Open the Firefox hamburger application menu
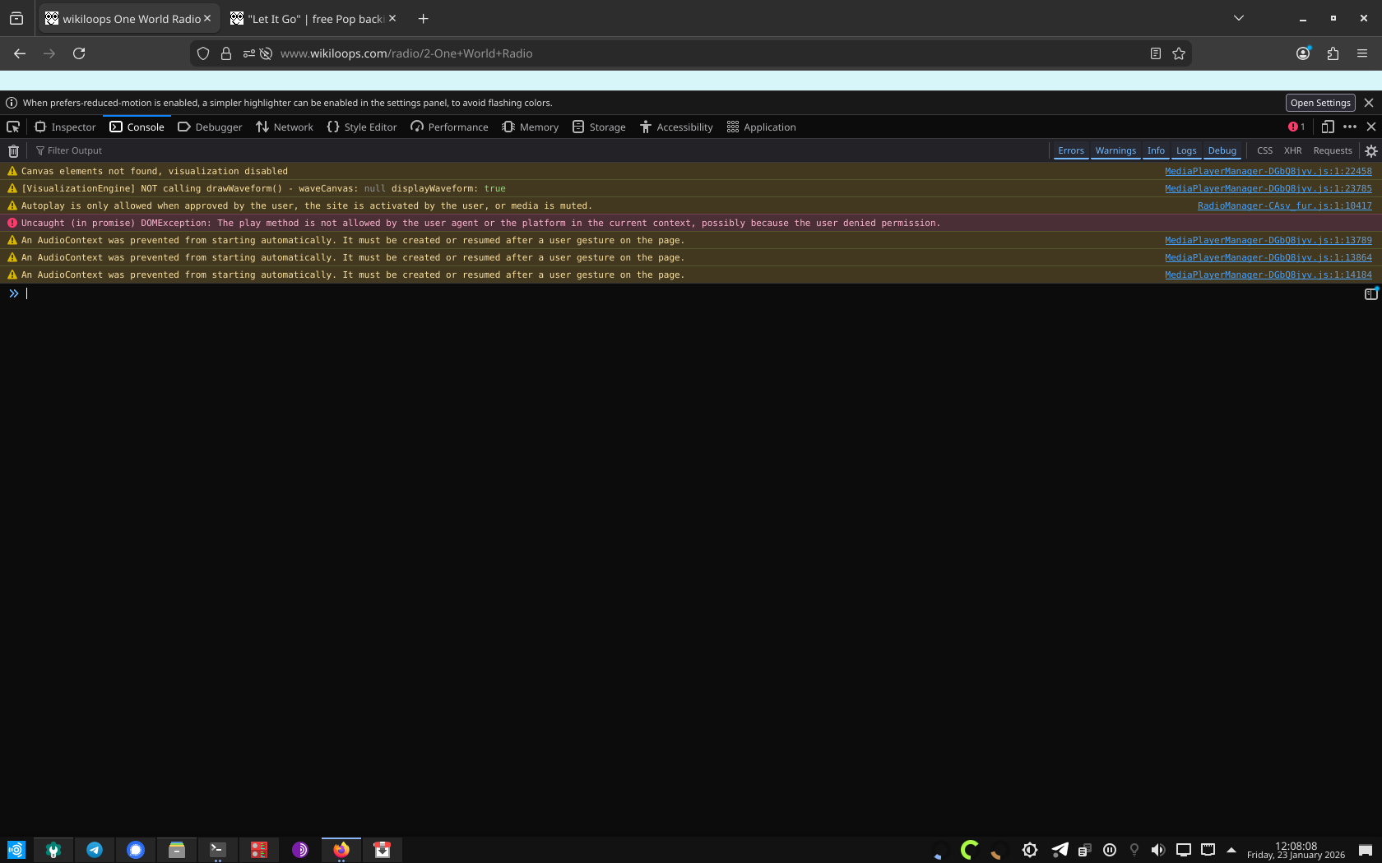1382x863 pixels. [1361, 53]
